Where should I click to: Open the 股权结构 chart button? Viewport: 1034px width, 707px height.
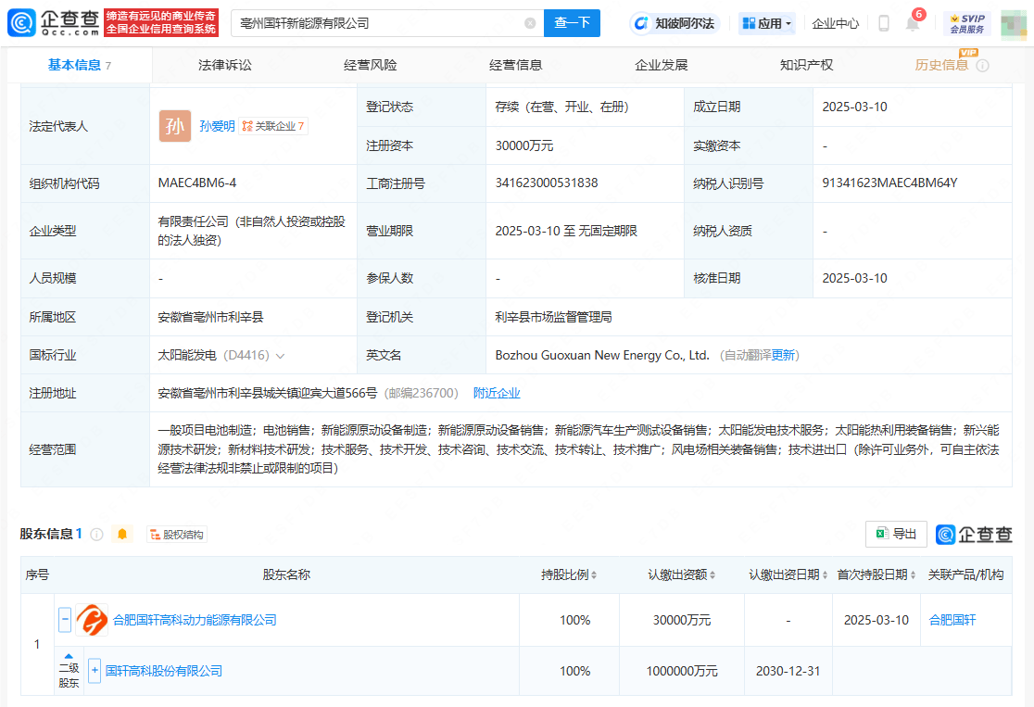click(x=177, y=535)
